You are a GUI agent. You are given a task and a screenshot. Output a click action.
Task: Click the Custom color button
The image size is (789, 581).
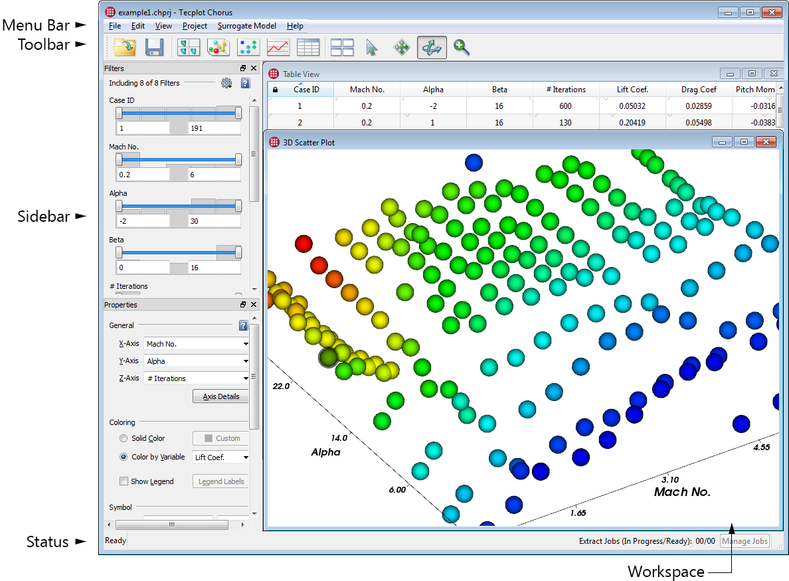[221, 438]
